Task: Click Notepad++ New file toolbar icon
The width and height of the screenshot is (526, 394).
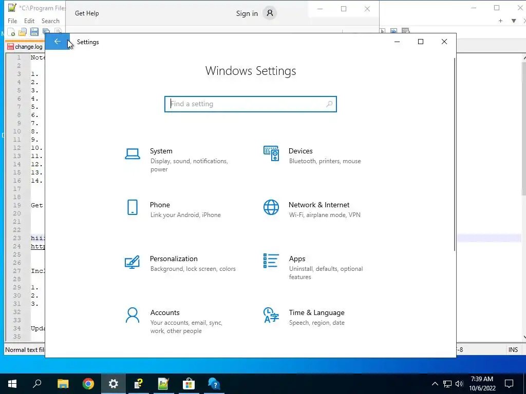Action: coord(11,32)
